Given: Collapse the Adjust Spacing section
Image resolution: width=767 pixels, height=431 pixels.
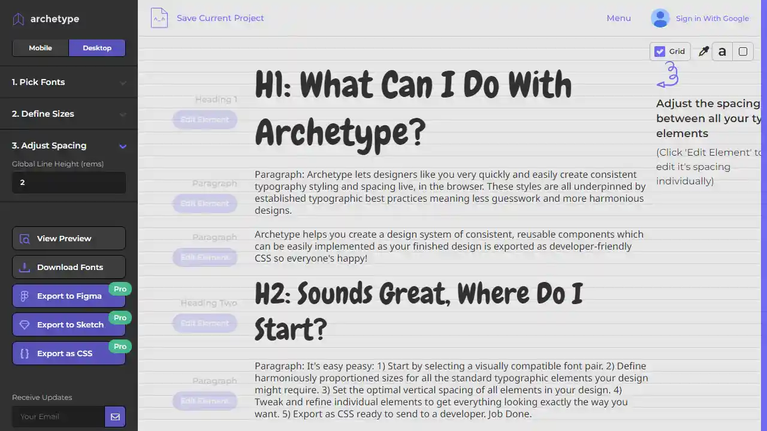Looking at the screenshot, I should tap(68, 145).
